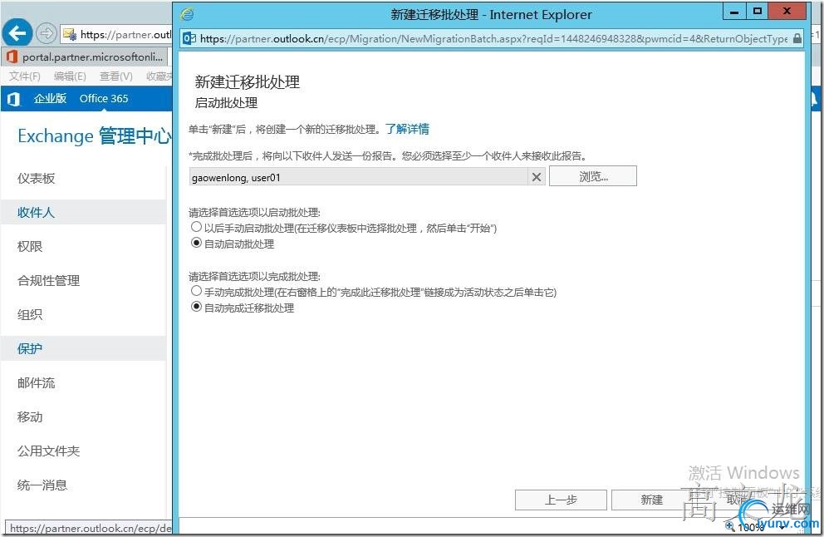Minimize the migration batch dialog window
The image size is (824, 537).
(734, 12)
